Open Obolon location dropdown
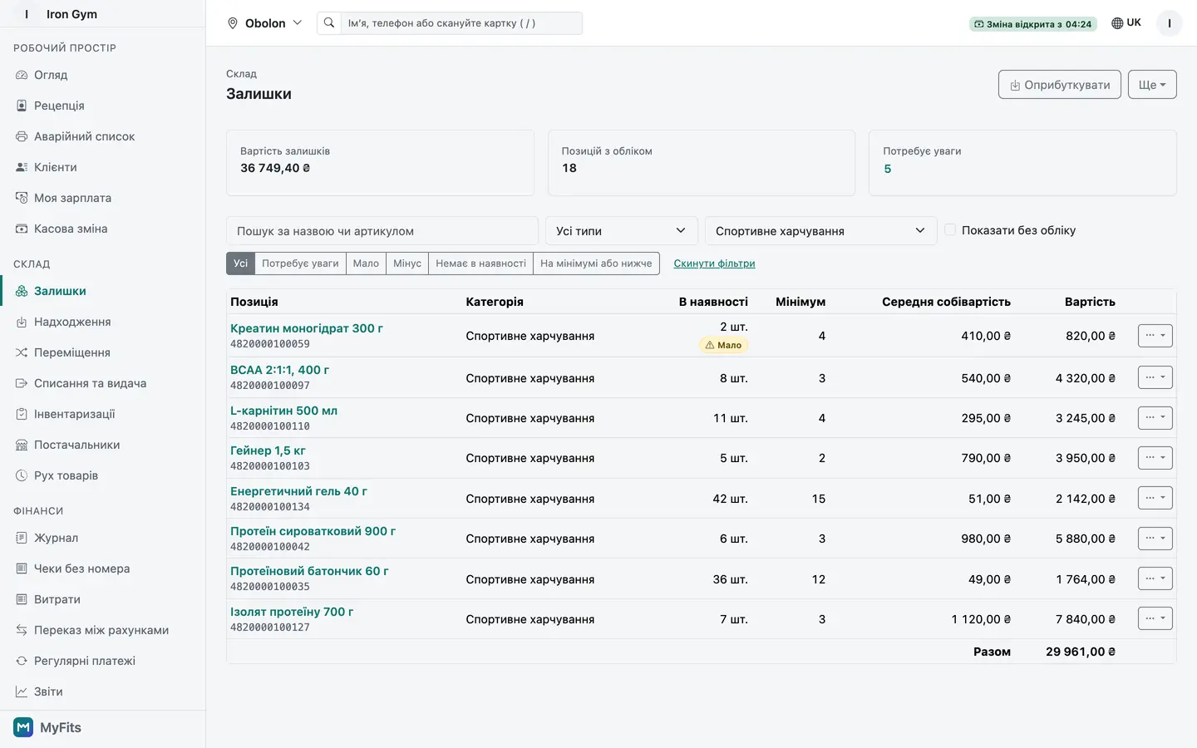 (265, 23)
